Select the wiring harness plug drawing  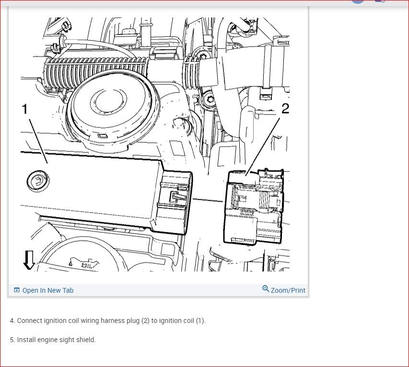coord(254,206)
